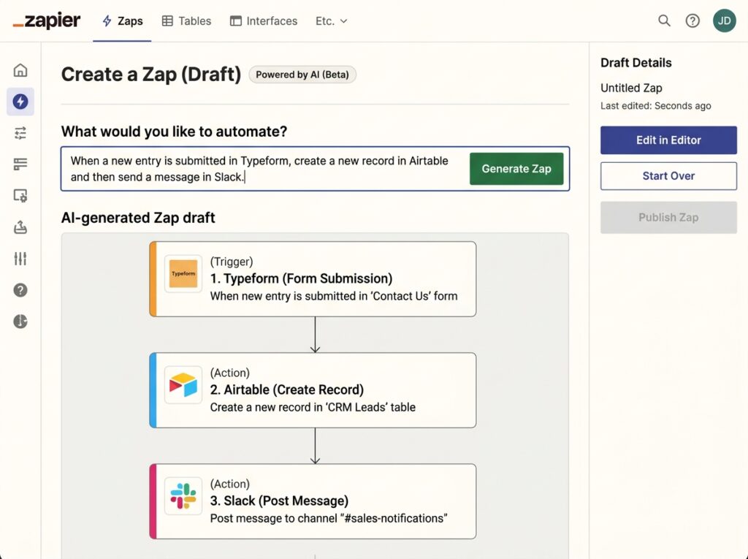Click the Draft Details heading

[x=636, y=63]
